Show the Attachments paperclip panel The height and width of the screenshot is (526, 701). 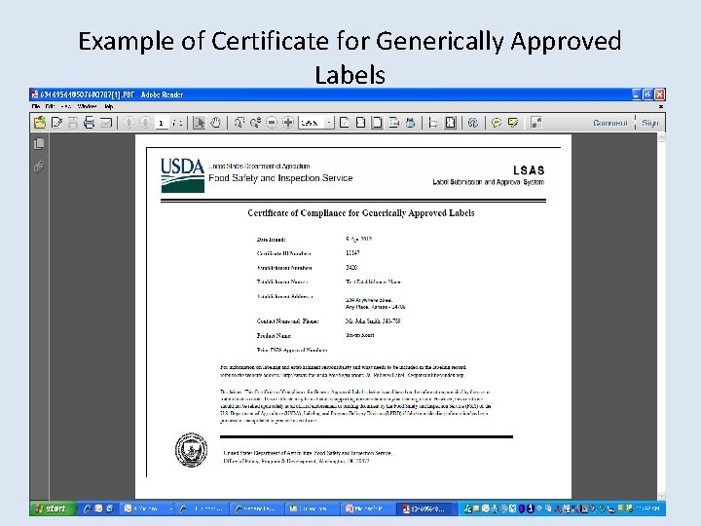pos(39,167)
